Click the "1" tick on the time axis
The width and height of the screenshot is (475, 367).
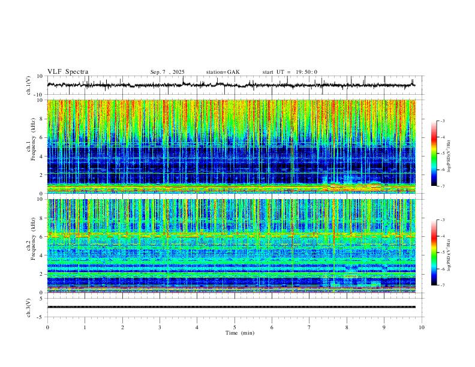tap(85, 327)
